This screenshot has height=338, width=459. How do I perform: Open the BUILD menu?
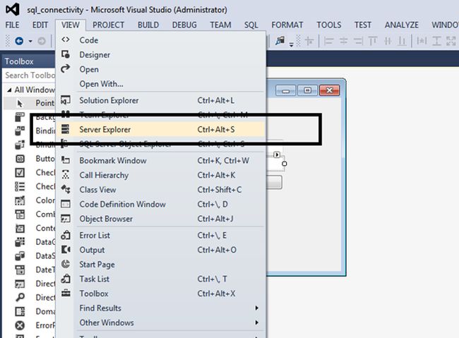coord(148,25)
